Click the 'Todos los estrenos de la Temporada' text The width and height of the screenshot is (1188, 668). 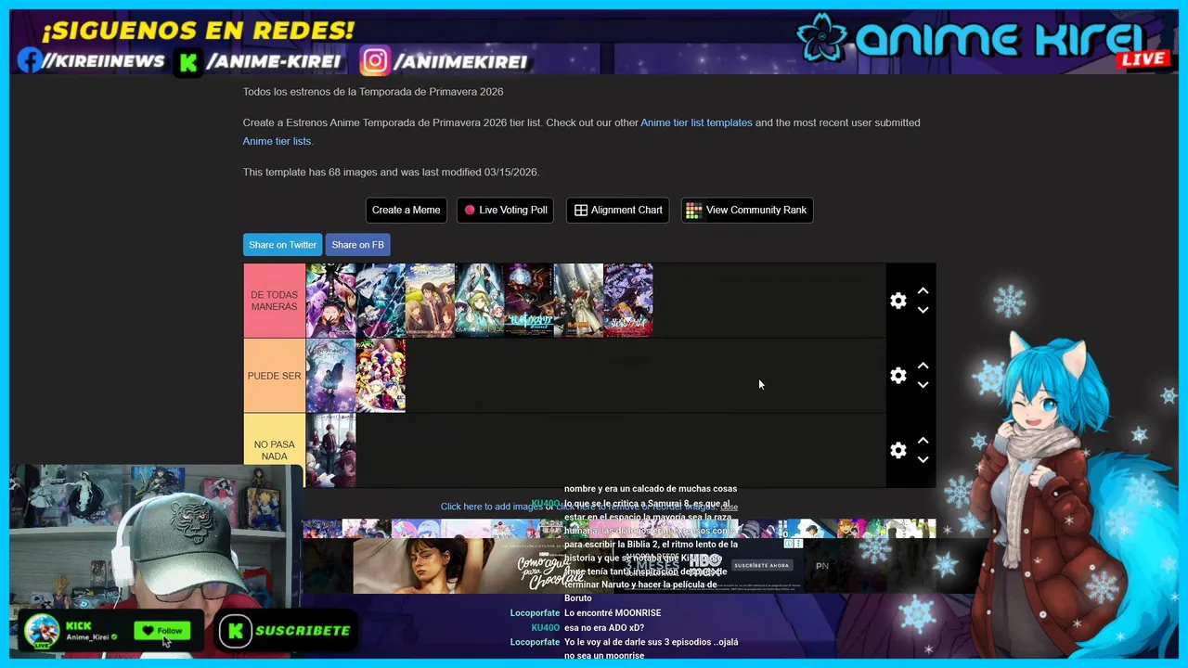point(373,92)
